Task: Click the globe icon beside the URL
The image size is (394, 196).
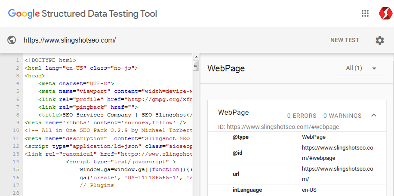Action: pyautogui.click(x=12, y=40)
